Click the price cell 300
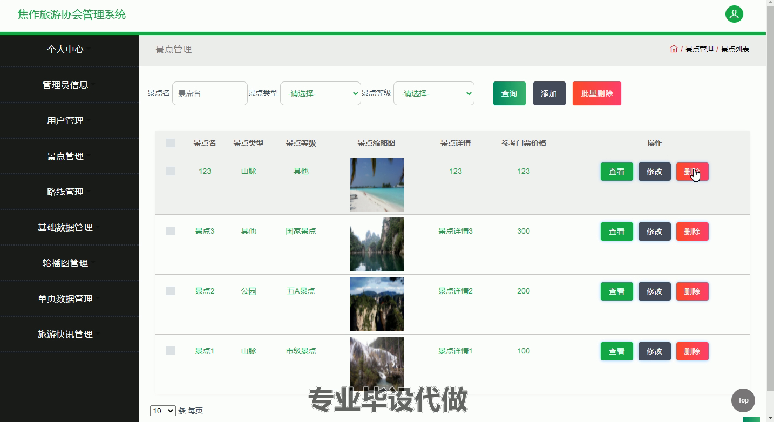 (524, 231)
